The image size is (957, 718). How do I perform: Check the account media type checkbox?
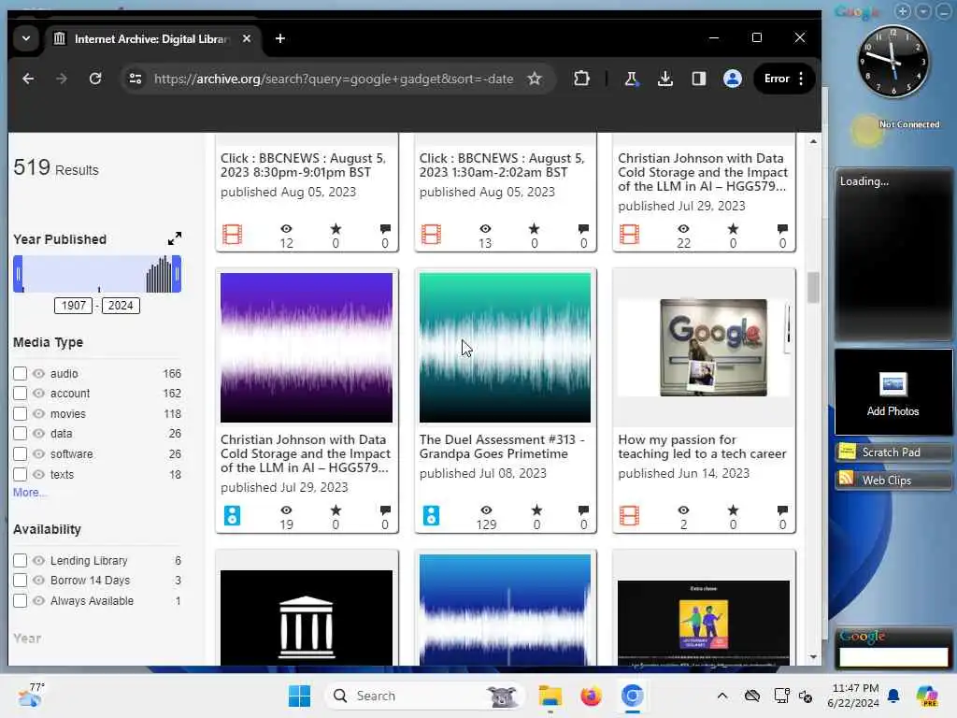click(21, 394)
